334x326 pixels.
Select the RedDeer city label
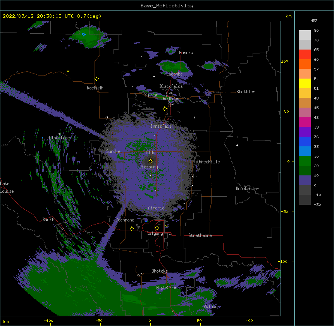(171, 98)
